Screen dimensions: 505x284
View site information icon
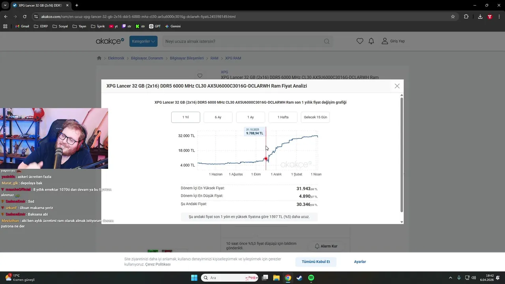coord(36,17)
